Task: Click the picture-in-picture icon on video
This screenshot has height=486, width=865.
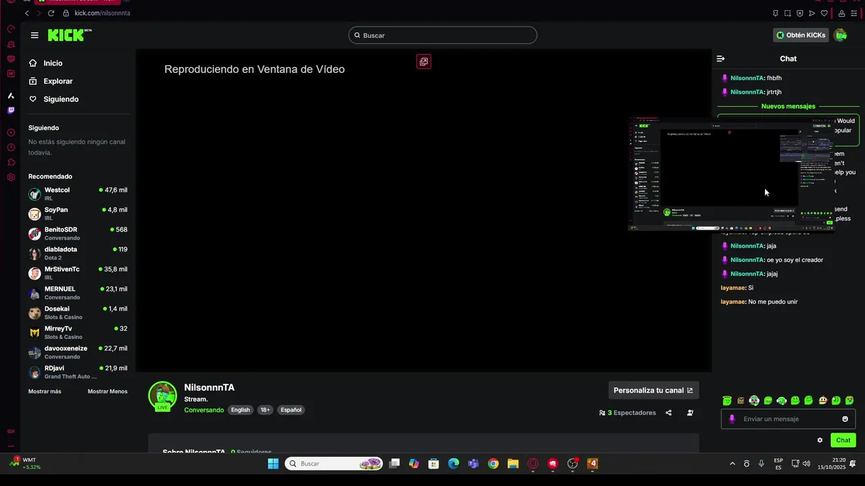Action: point(424,61)
